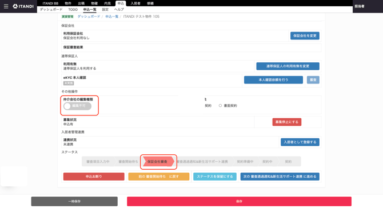Open the hamburger menu icon

[x=6, y=6]
